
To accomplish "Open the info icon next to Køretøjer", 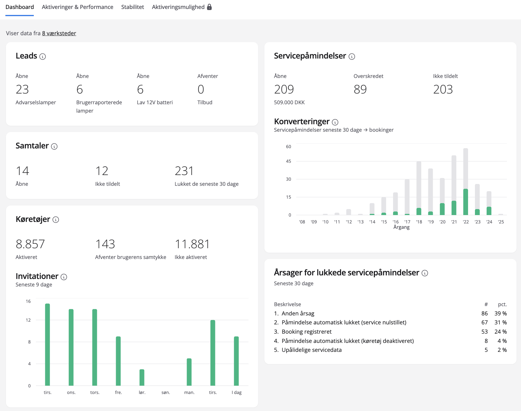I will point(56,220).
